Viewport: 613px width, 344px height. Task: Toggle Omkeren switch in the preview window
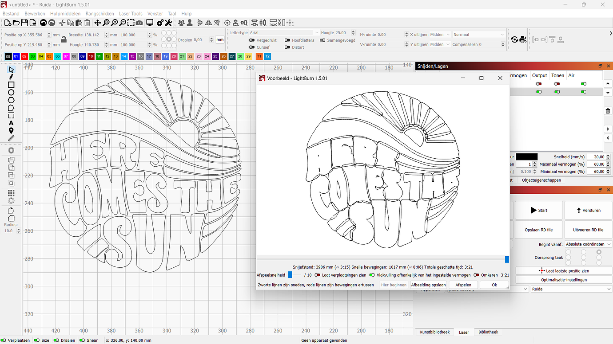[476, 275]
